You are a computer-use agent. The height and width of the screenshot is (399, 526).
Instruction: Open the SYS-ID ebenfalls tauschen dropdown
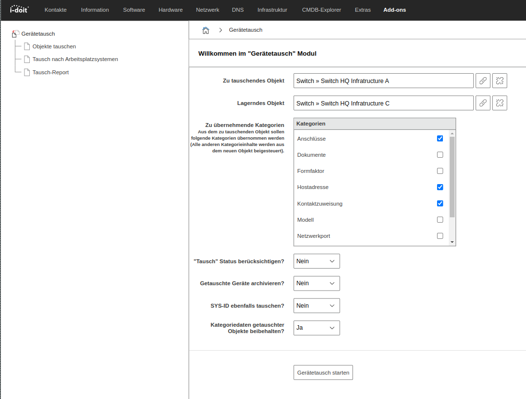tap(316, 306)
